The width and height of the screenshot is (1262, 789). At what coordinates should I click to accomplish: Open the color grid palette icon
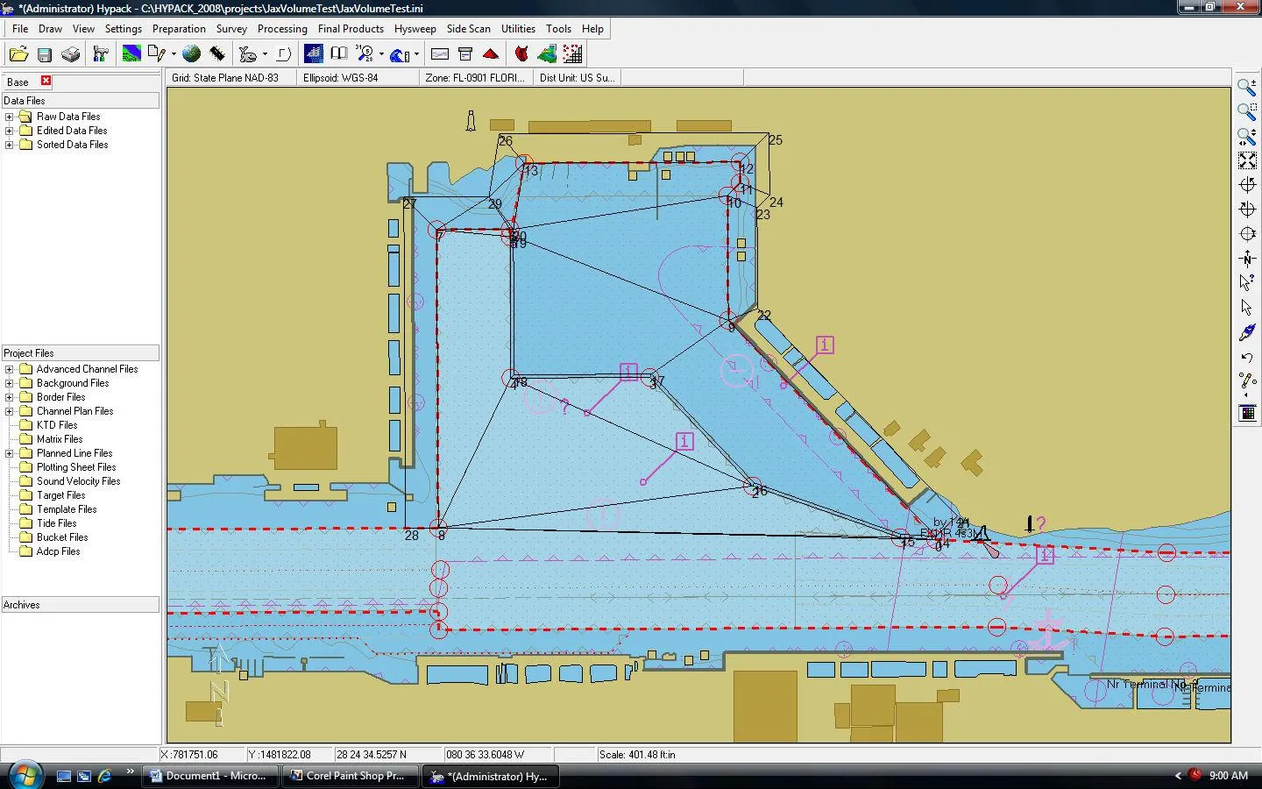point(1246,413)
